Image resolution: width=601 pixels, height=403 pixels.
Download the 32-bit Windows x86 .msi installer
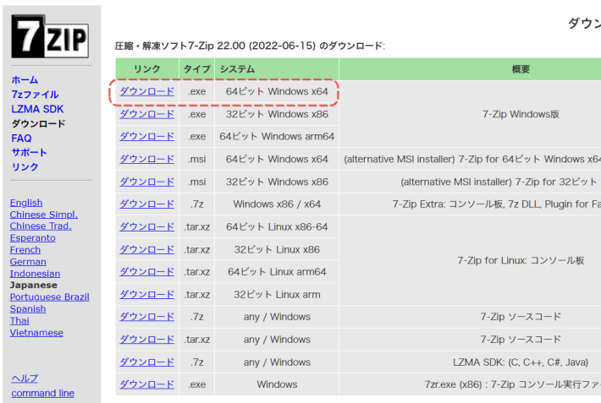146,182
